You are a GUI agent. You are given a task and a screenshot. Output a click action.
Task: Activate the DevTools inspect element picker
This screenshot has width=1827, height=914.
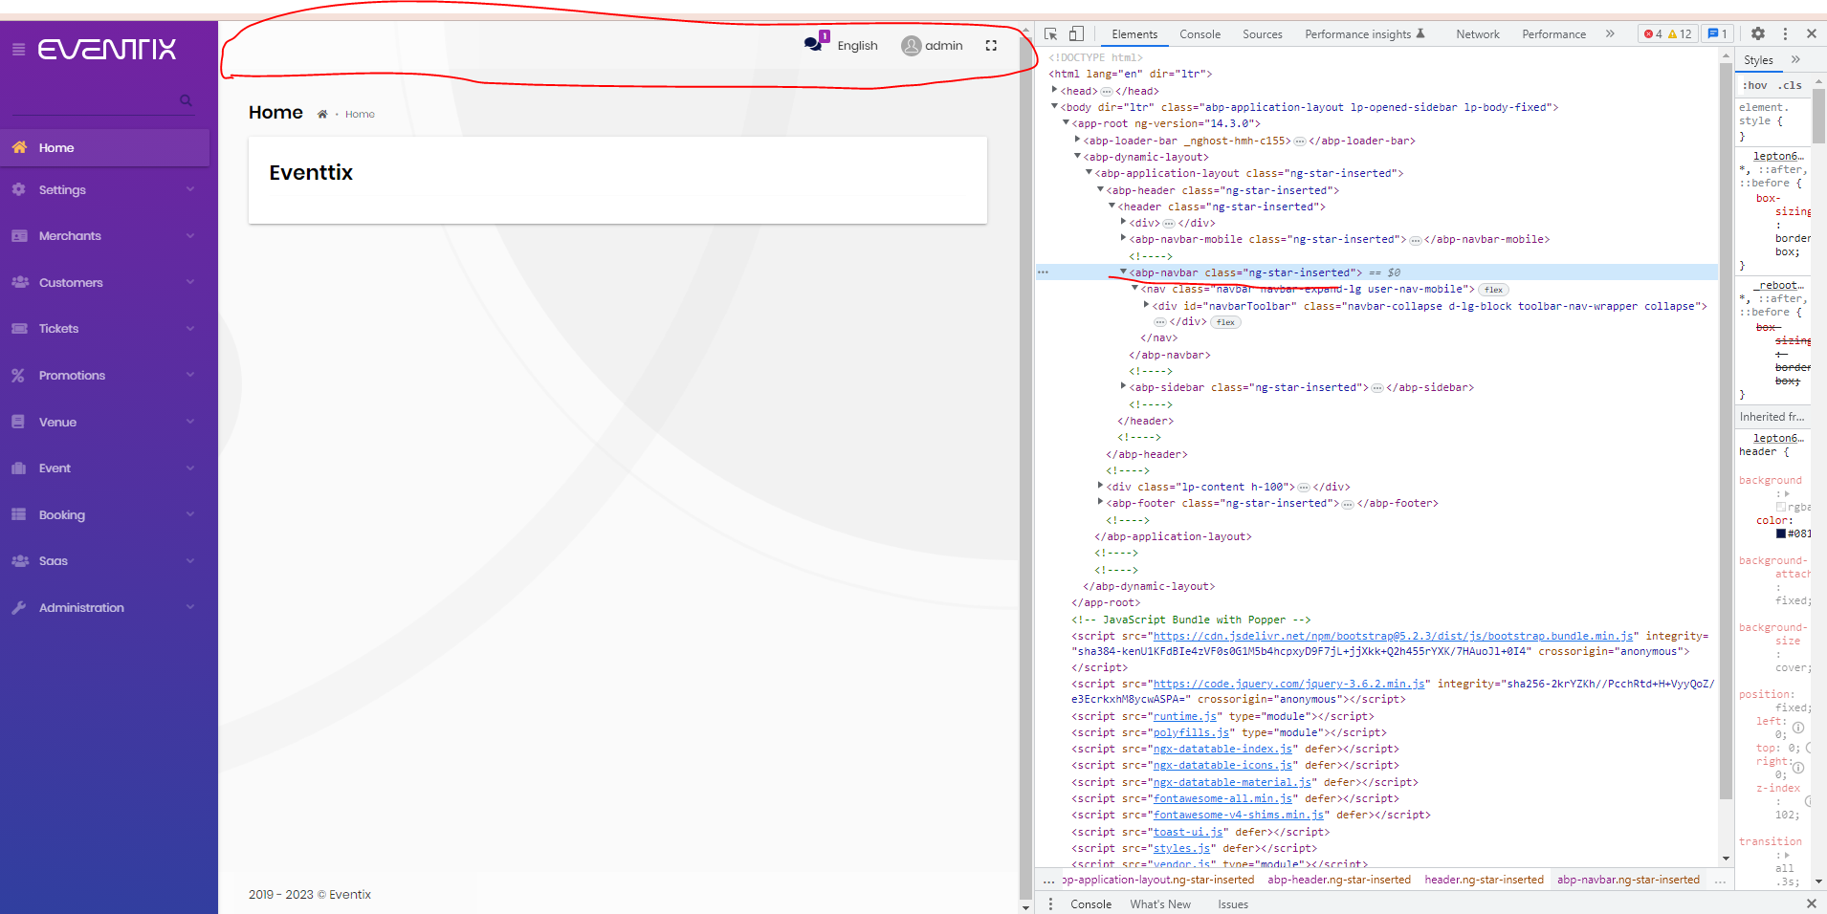point(1051,33)
